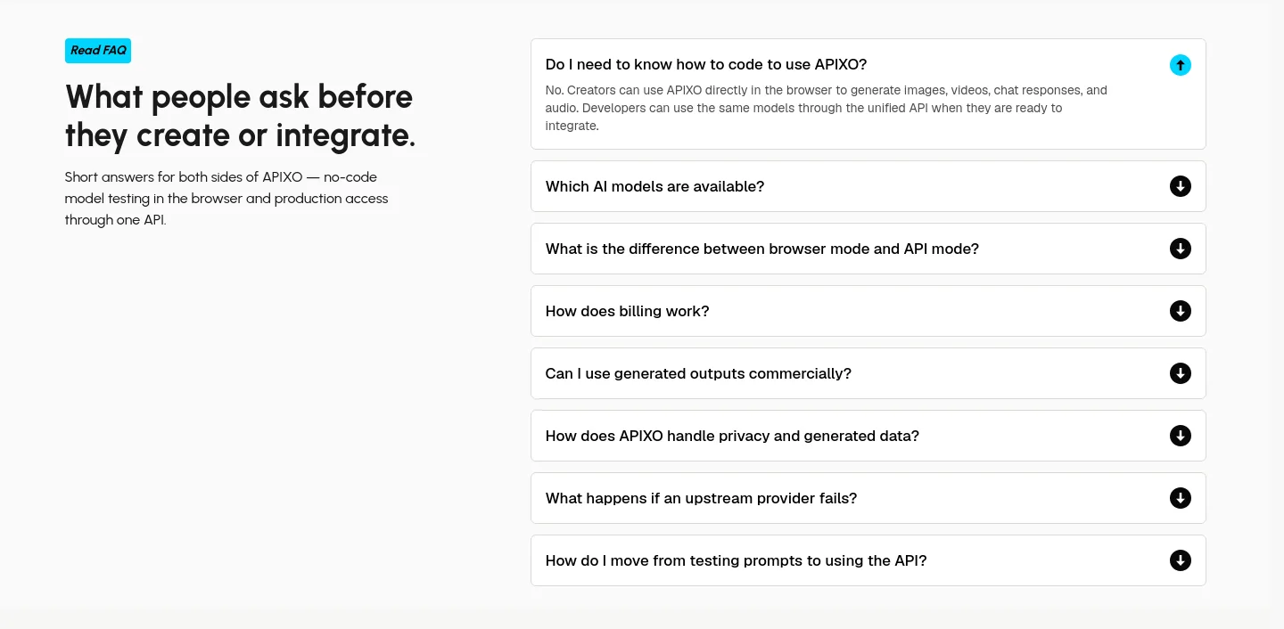Click paragraph starting 'Short answers for both sides'

[x=226, y=198]
